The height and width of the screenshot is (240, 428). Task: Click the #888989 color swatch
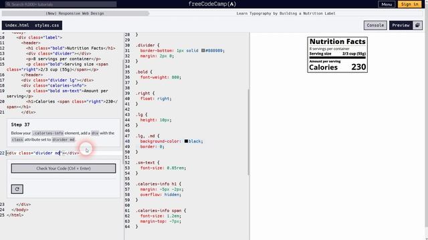coord(203,51)
